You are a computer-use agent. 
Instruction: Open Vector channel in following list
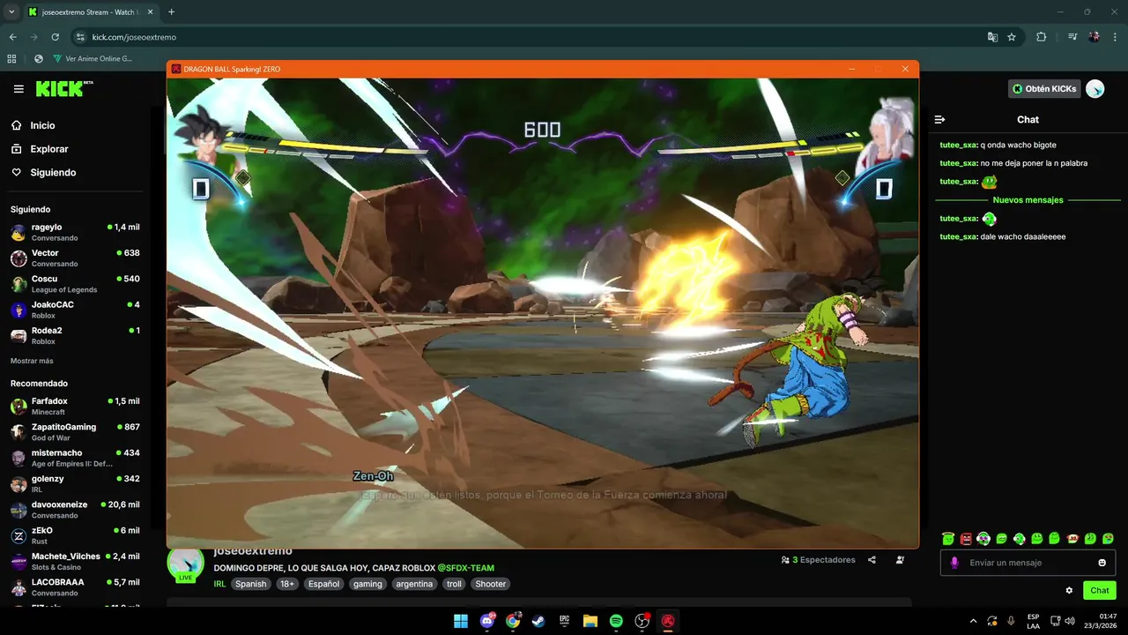coord(75,258)
